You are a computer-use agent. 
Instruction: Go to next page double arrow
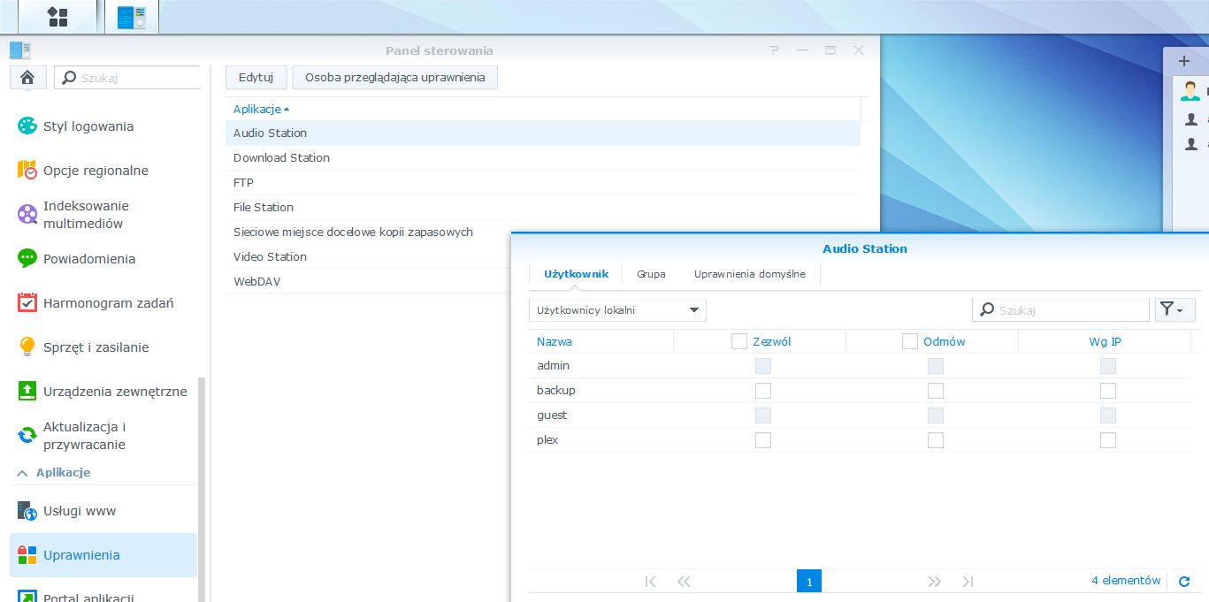click(935, 581)
